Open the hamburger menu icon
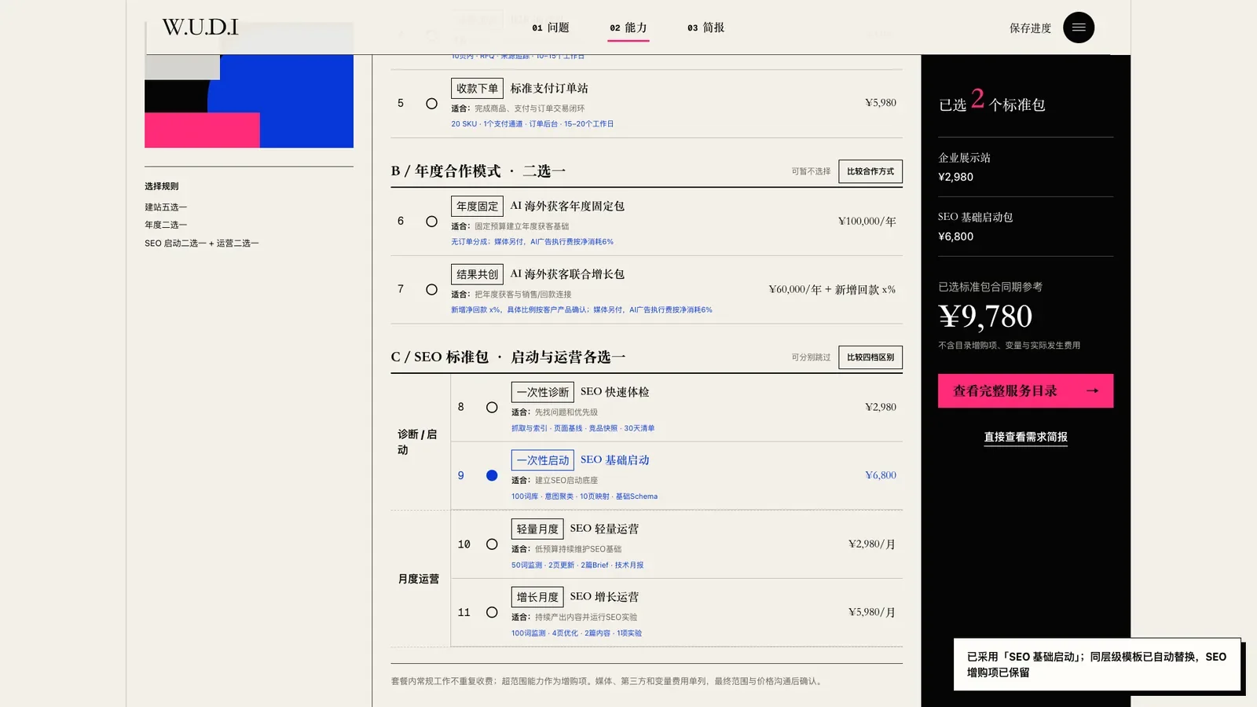The image size is (1257, 707). pyautogui.click(x=1078, y=27)
